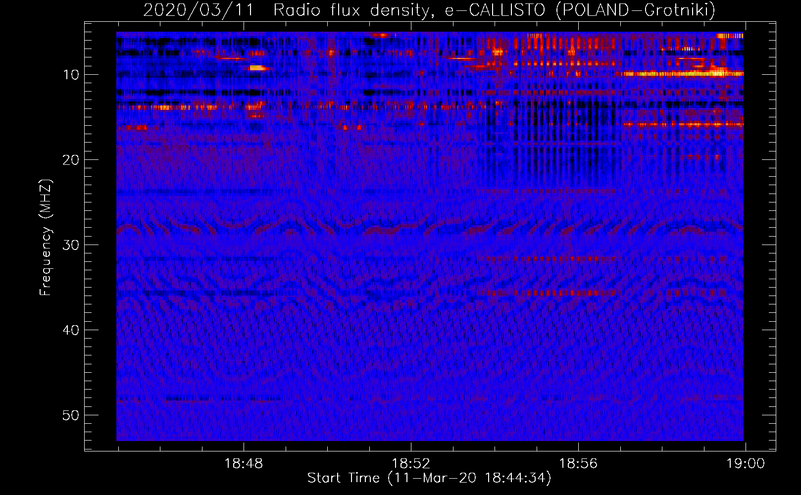This screenshot has height=495, width=801.
Task: Click the y-axis tick label '40'
Action: click(x=71, y=330)
